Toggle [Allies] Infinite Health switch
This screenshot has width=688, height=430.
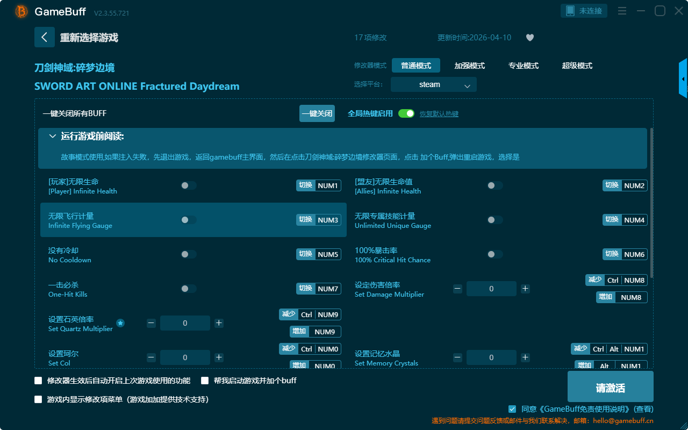(495, 185)
